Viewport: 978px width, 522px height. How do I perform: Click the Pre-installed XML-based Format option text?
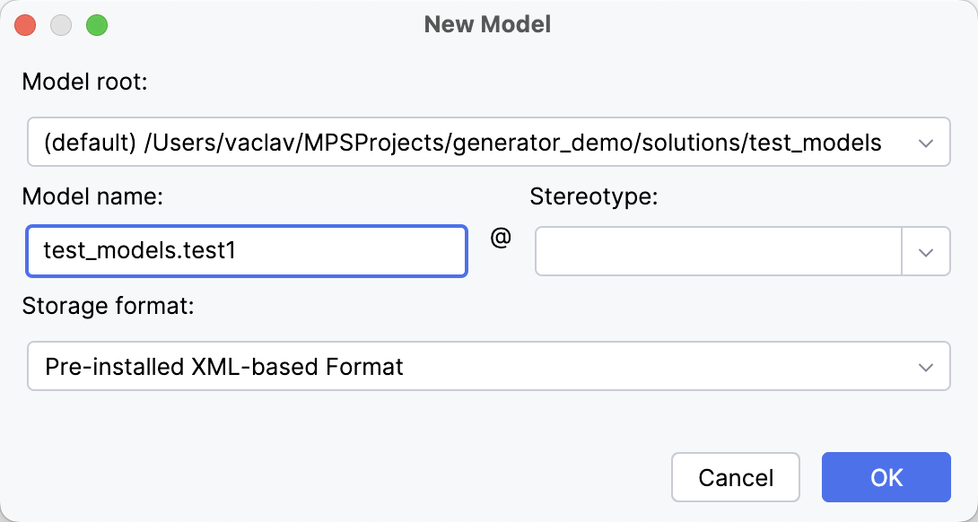(x=224, y=366)
